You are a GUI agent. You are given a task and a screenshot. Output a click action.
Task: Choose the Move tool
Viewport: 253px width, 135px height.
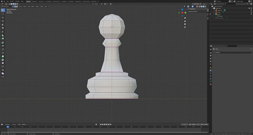[3, 18]
